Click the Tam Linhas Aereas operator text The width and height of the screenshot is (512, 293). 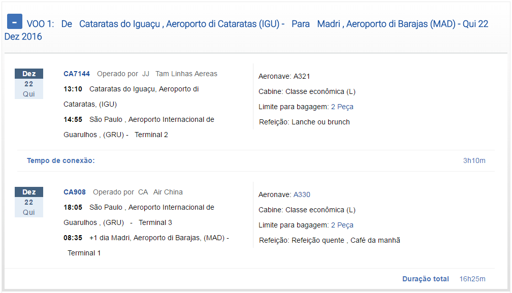click(186, 74)
